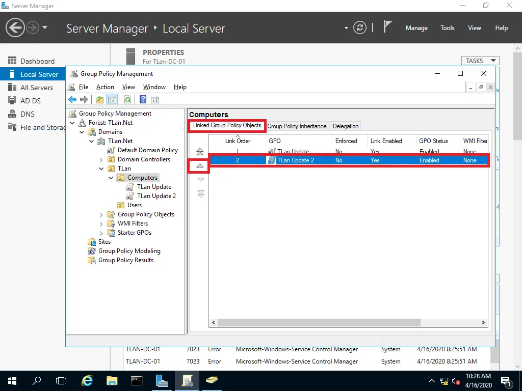Select the Linked Group Policy Objects tab
The image size is (522, 391).
pyautogui.click(x=227, y=125)
